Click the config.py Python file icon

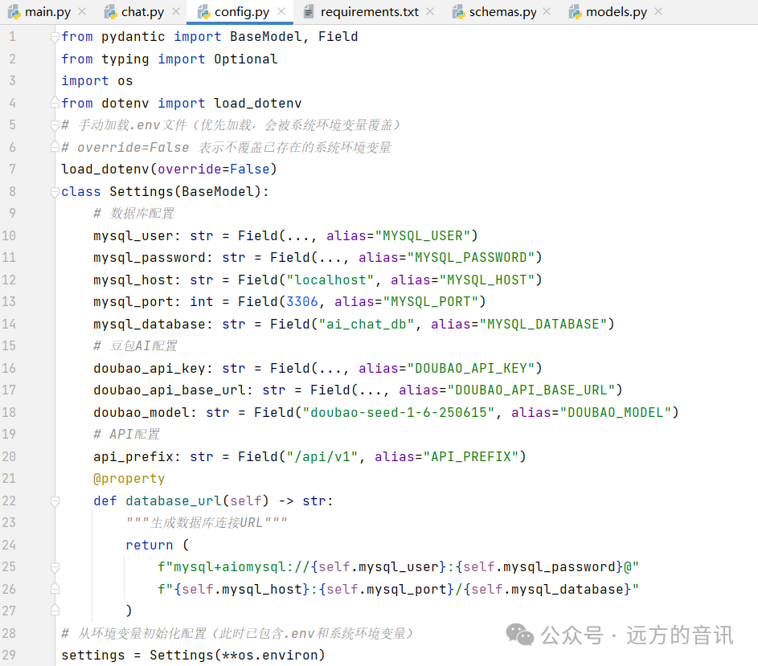204,12
